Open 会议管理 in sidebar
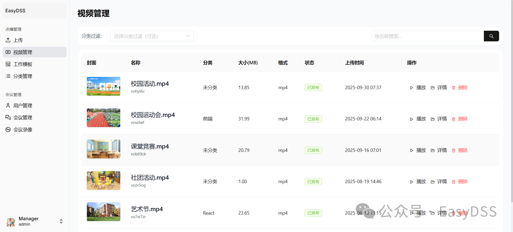Viewport: 513px width, 232px height. (x=23, y=118)
